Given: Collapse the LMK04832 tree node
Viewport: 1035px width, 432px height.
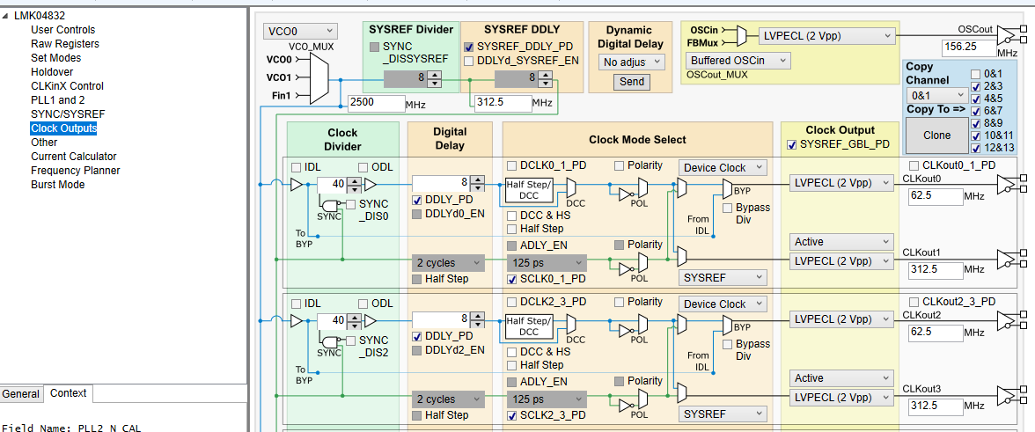Looking at the screenshot, I should click(x=6, y=16).
